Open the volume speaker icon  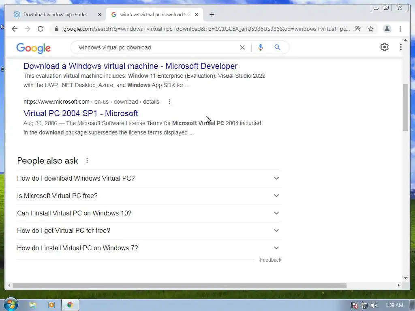point(374,305)
